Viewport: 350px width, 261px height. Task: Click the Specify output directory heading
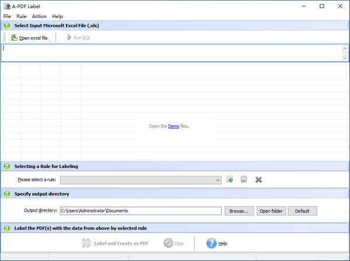(x=42, y=194)
